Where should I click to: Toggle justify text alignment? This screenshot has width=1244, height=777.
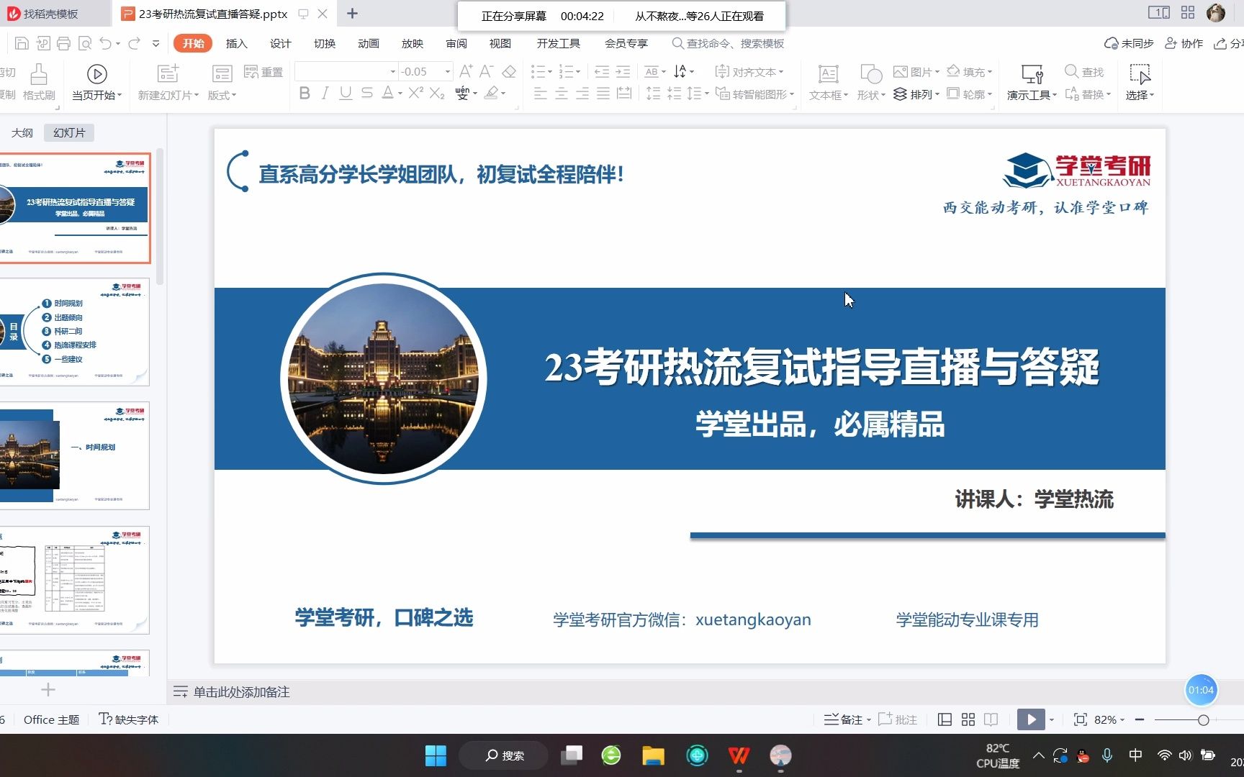tap(603, 93)
